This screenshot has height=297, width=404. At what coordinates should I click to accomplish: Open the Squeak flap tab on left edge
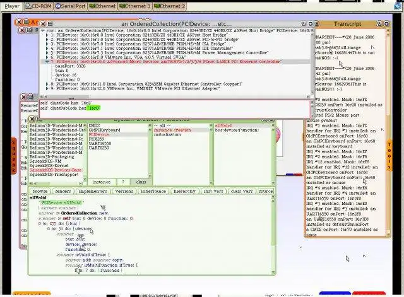(x=14, y=156)
